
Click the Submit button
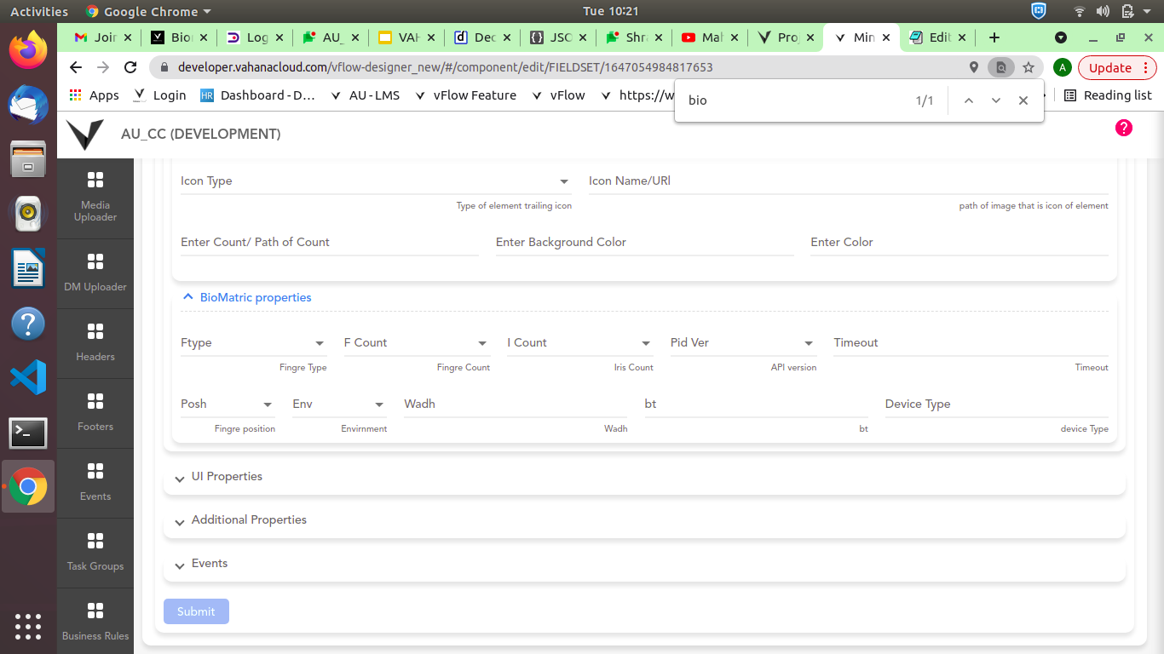click(196, 611)
